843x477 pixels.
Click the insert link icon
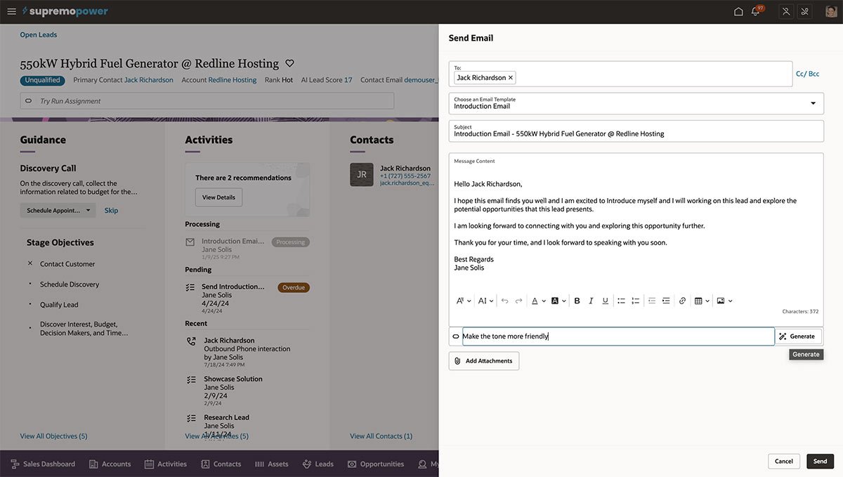pos(682,301)
